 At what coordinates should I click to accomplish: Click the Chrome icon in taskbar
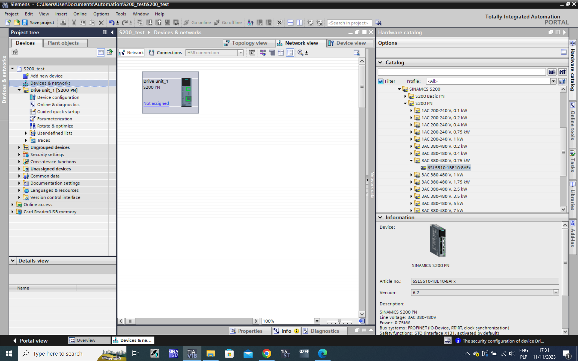266,353
